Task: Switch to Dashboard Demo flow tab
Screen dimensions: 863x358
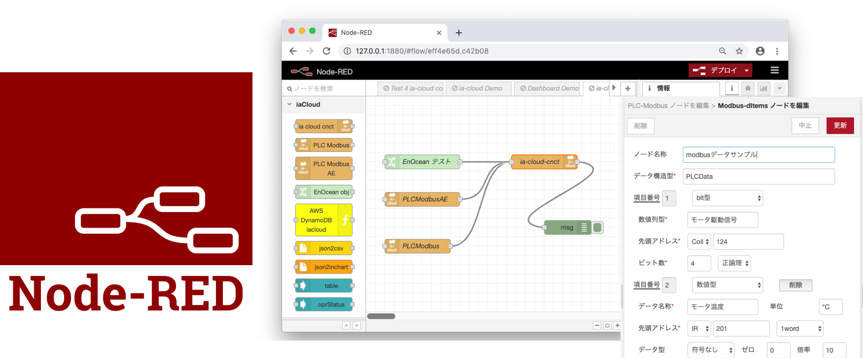Action: click(548, 88)
